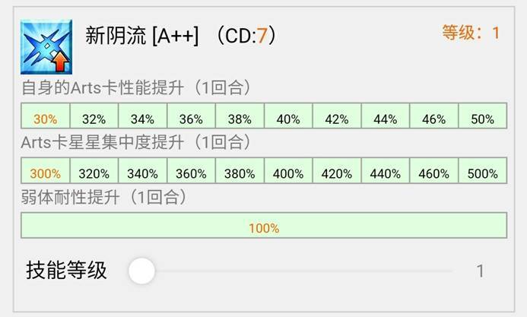The height and width of the screenshot is (317, 527).
Task: Click the 460% star concentration cell
Action: 434,170
